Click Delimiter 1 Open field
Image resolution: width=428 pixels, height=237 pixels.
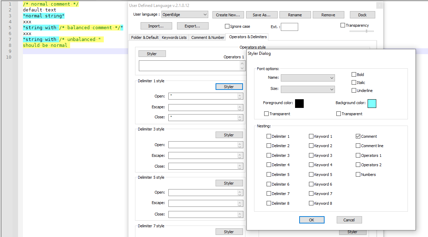pos(206,96)
